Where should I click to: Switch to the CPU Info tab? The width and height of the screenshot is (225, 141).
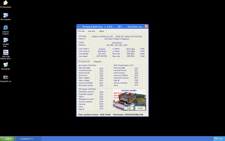point(82,31)
